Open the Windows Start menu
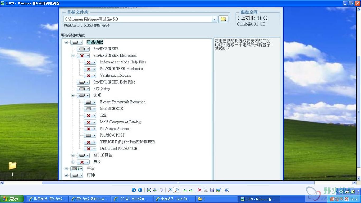The width and height of the screenshot is (361, 203). pyautogui.click(x=12, y=199)
